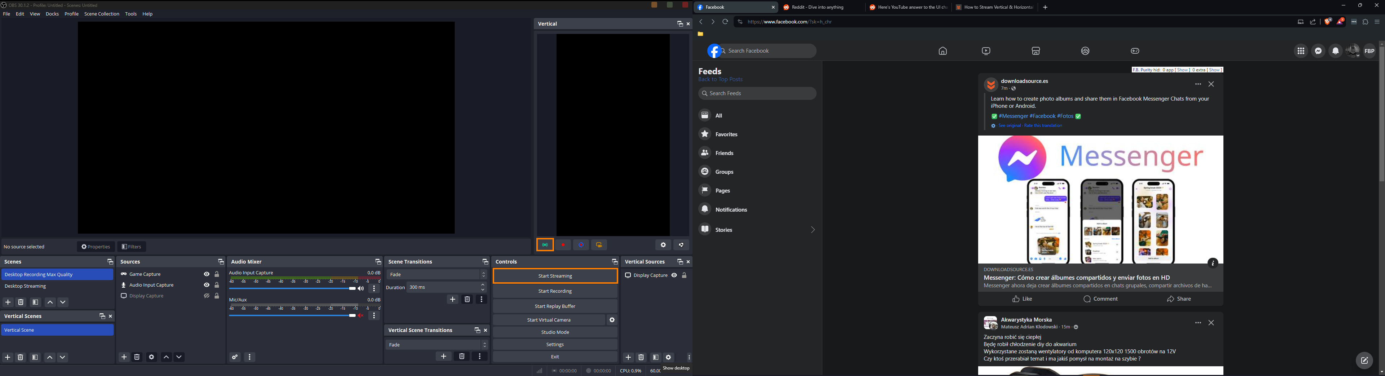
Task: Open vertical canvas settings gear
Action: tap(664, 245)
